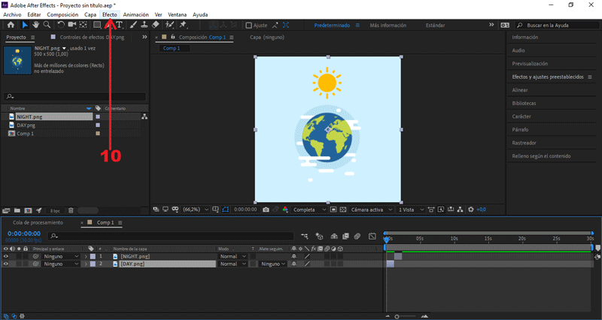
Task: Open the 1 Vista layout dropdown
Action: tap(411, 210)
